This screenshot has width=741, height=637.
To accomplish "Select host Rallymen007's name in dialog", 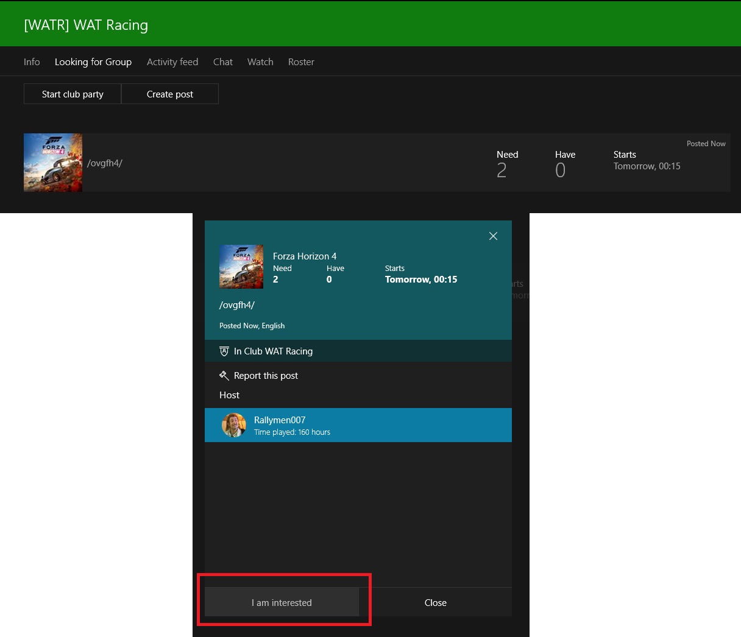I will click(280, 420).
